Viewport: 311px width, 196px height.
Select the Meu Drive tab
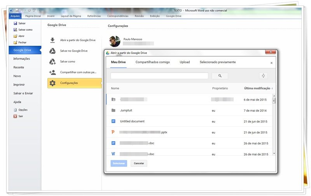(x=119, y=62)
